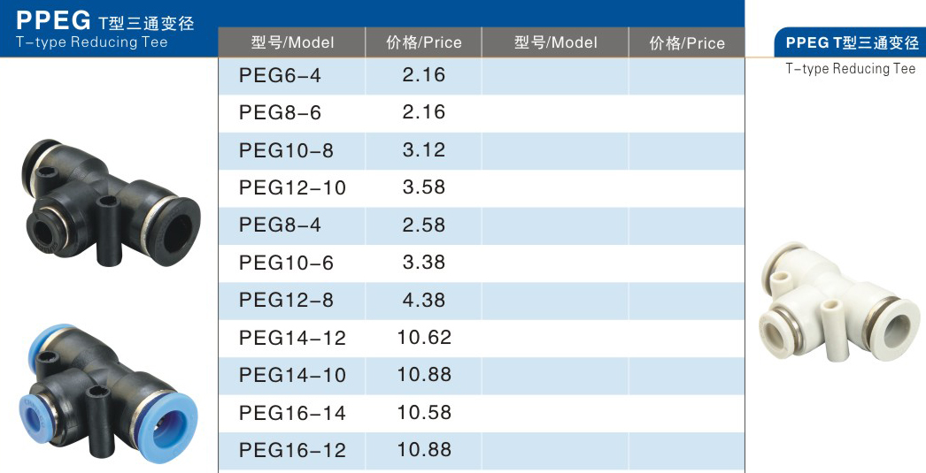
Task: Click the PPEG T型三通变径 tab on right
Action: coord(851,42)
